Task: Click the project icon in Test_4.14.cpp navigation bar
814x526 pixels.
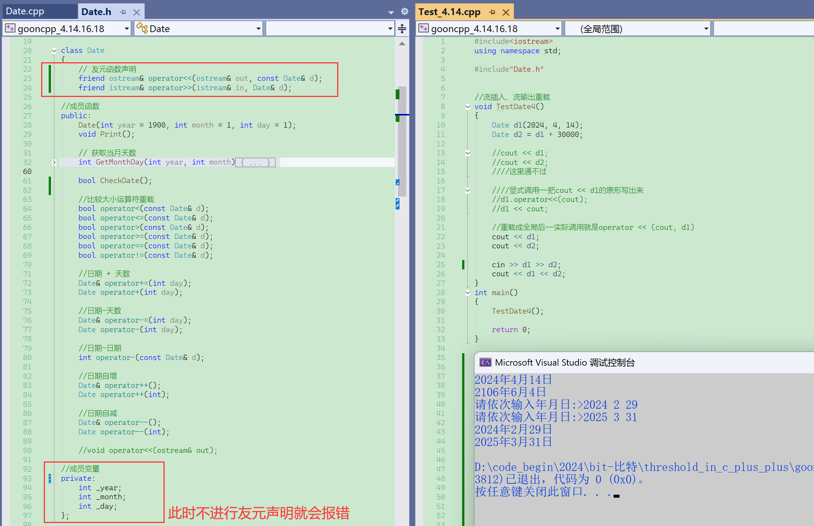Action: [424, 28]
